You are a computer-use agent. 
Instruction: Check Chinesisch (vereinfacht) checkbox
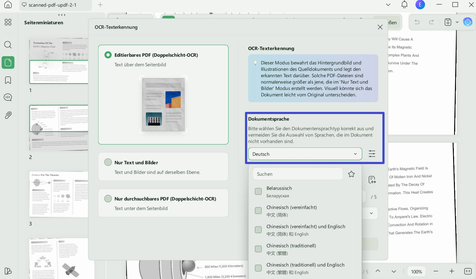pyautogui.click(x=258, y=211)
